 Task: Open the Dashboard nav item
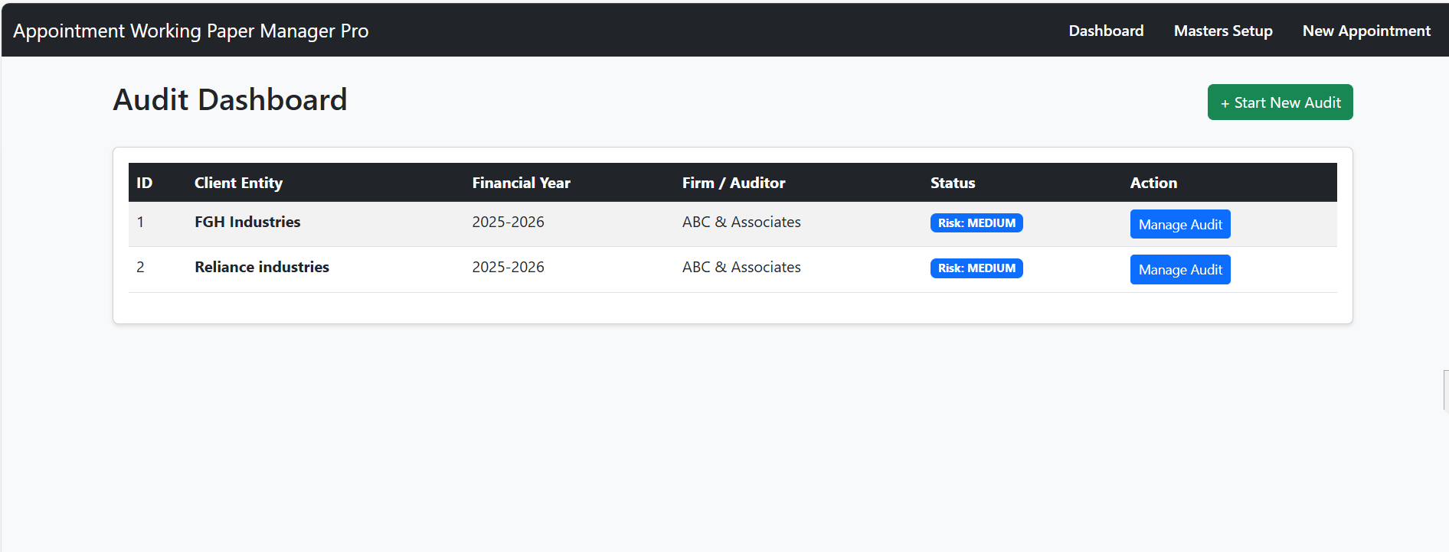1106,31
